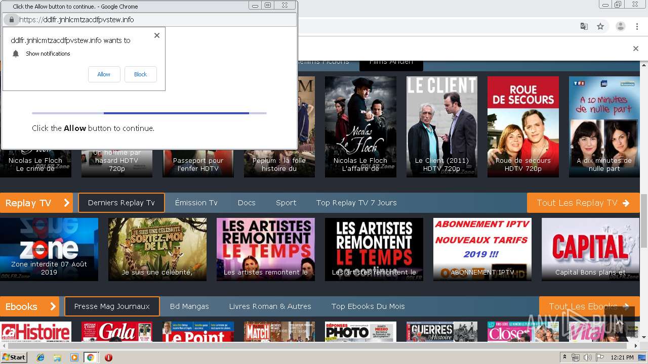648x364 pixels.
Task: Dismiss the infobar with its X
Action: [636, 49]
